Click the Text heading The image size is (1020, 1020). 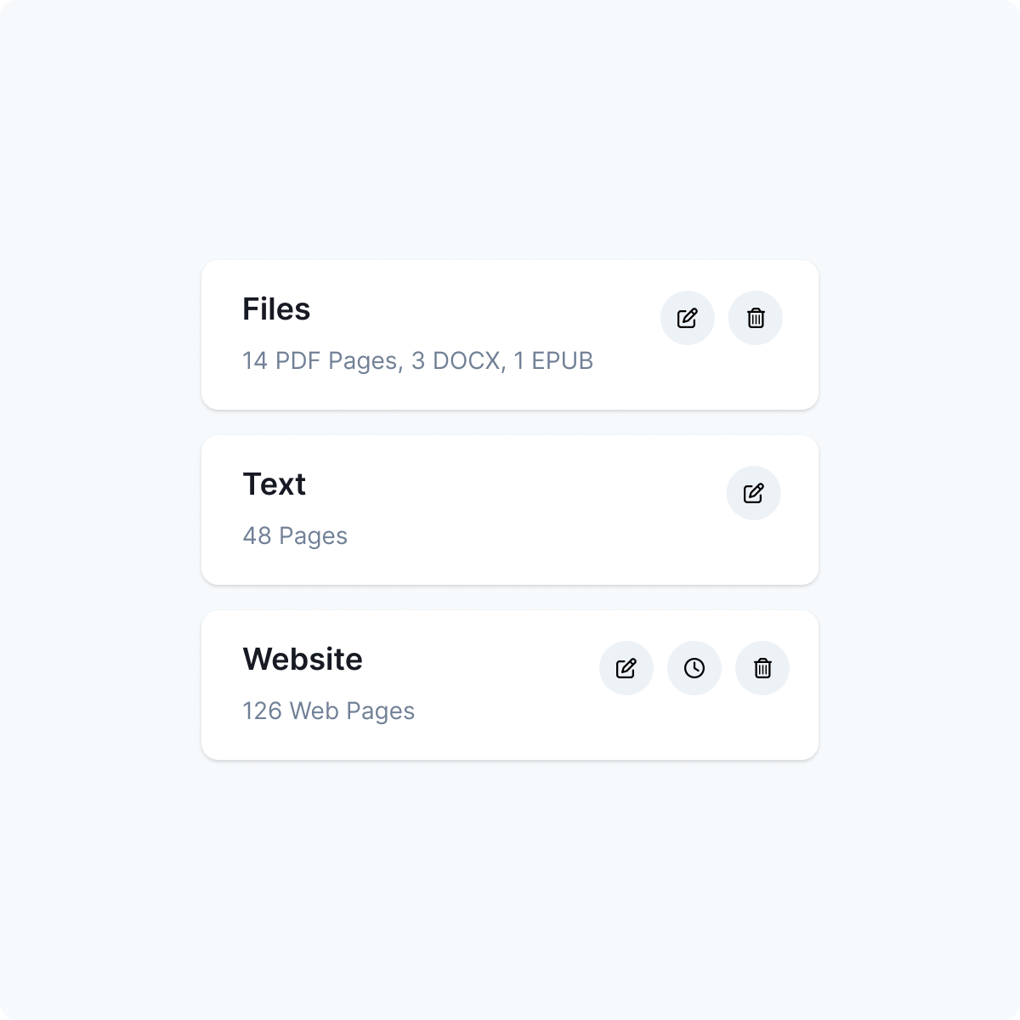(x=275, y=484)
